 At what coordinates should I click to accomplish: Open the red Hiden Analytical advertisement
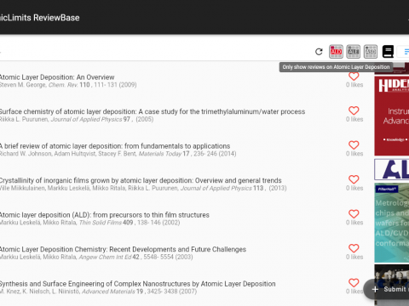(x=392, y=116)
